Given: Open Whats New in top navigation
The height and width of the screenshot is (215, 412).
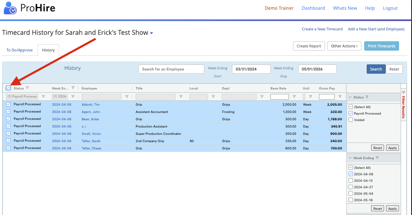Looking at the screenshot, I should click(345, 8).
